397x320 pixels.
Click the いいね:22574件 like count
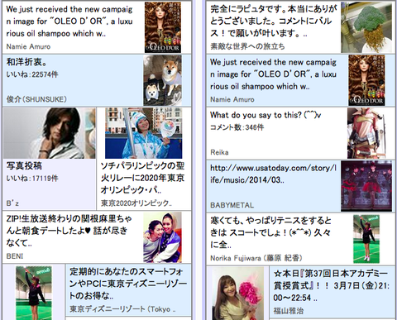point(32,74)
